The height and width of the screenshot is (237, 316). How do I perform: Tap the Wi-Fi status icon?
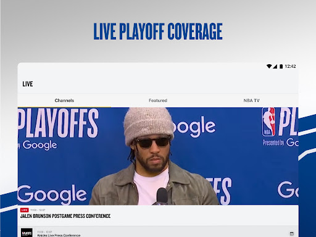point(269,66)
